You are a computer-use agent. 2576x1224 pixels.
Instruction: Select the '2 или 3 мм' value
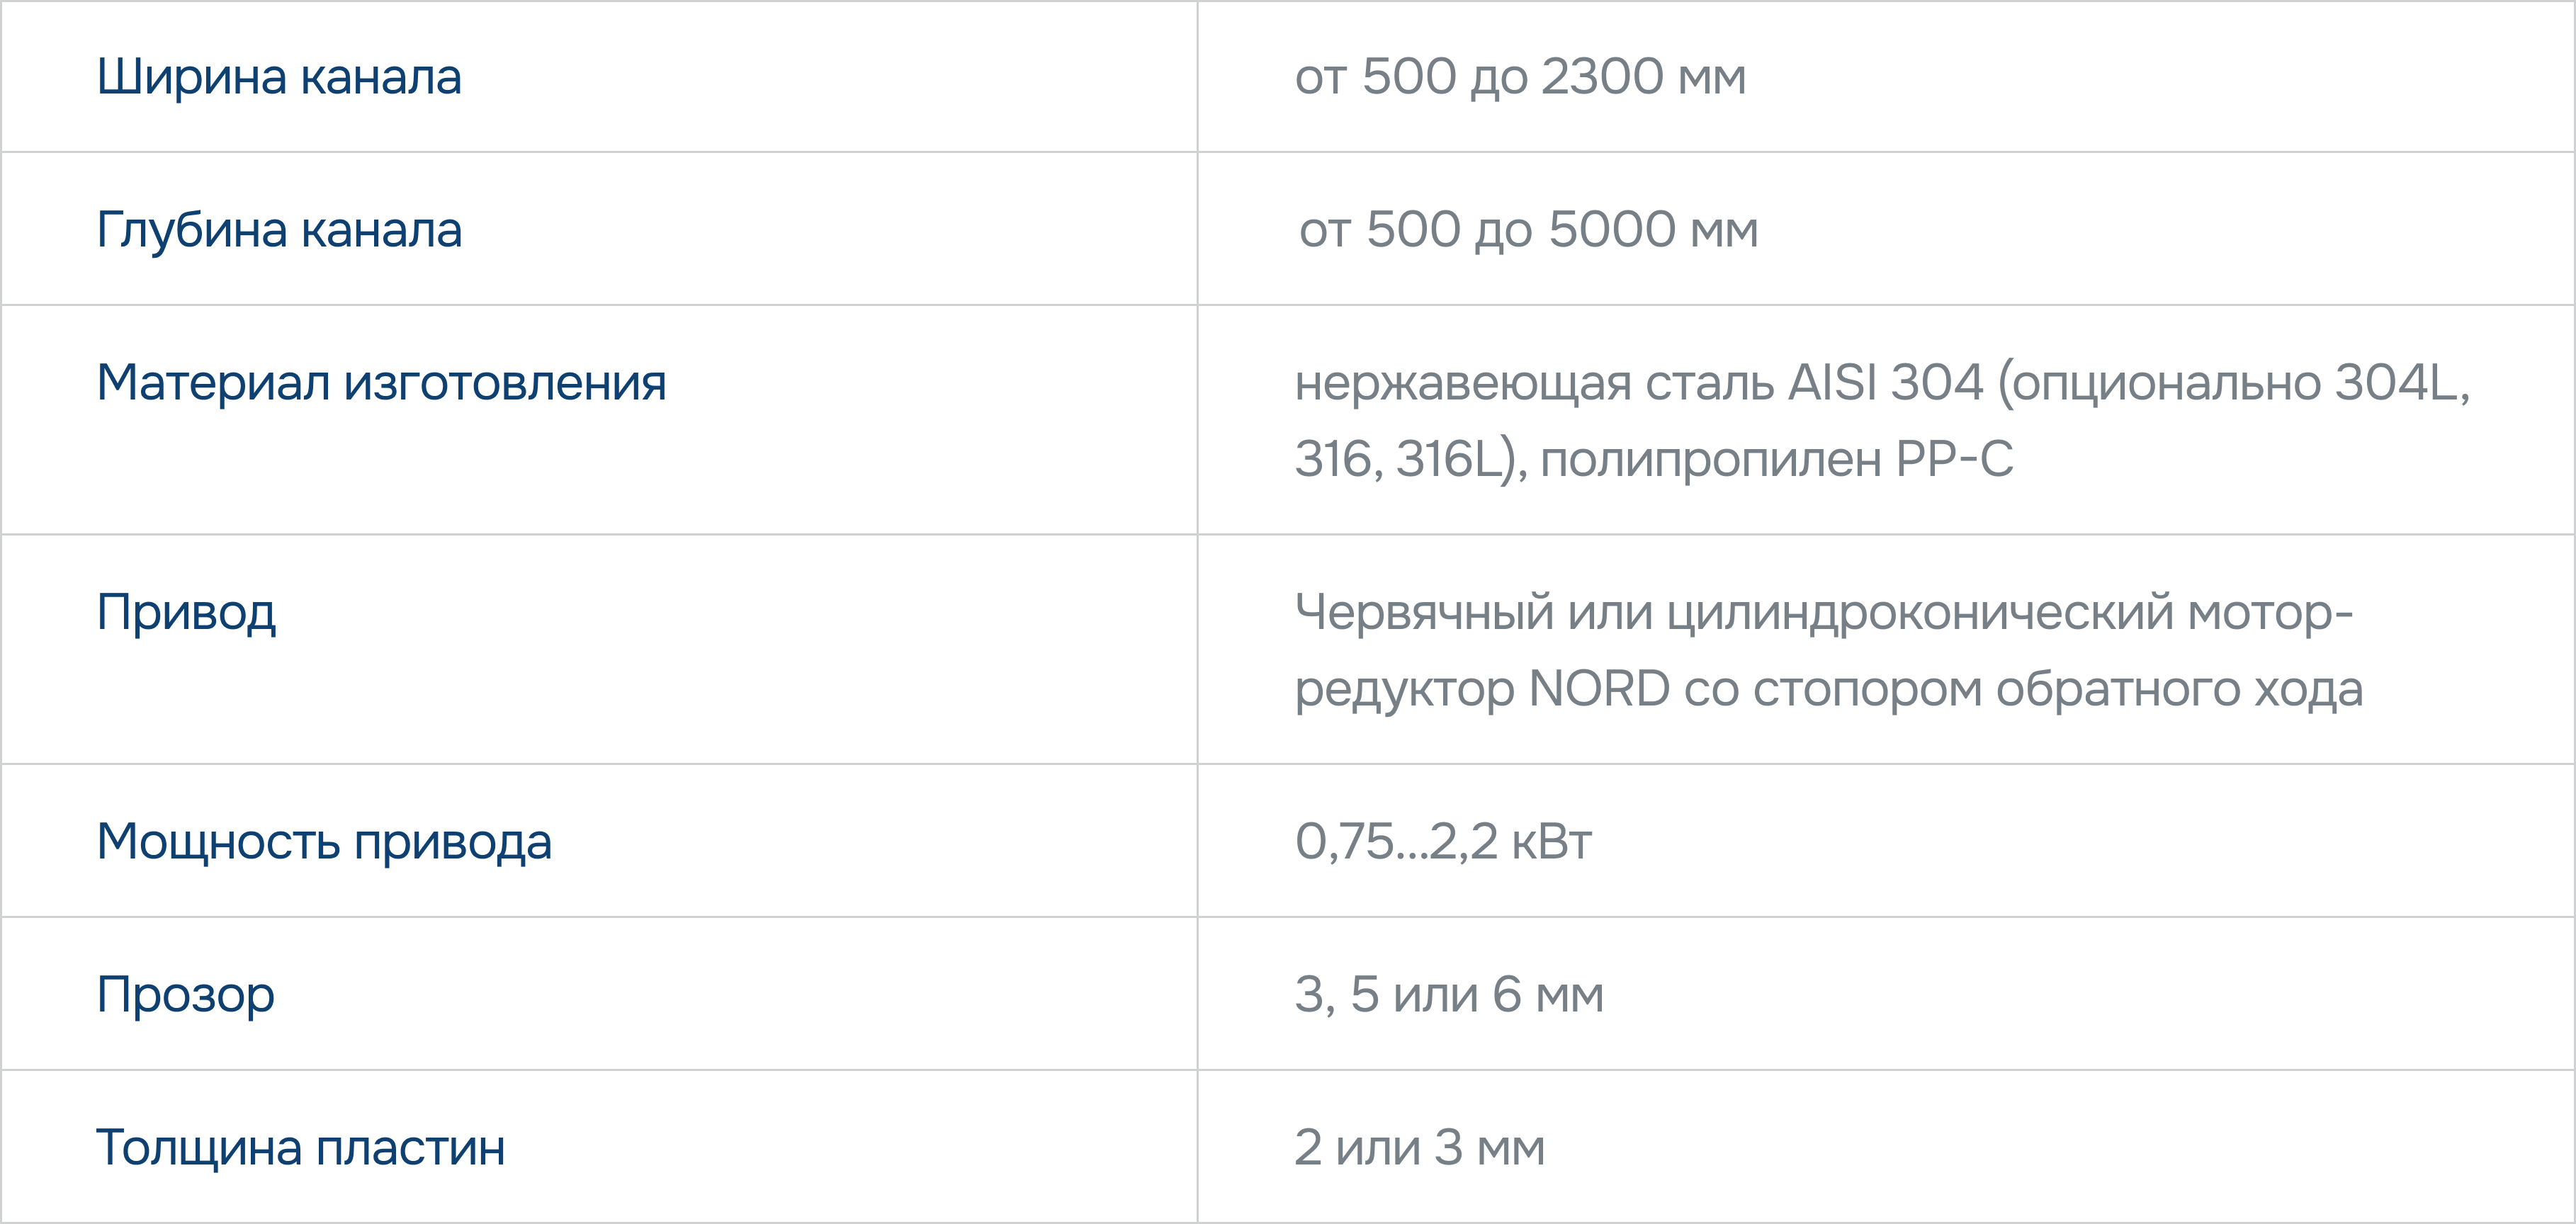click(x=1420, y=1148)
